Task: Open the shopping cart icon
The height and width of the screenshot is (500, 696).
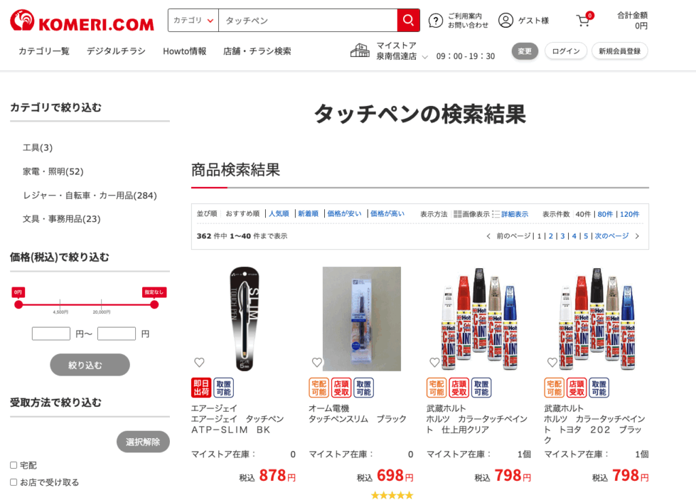Action: pos(583,20)
